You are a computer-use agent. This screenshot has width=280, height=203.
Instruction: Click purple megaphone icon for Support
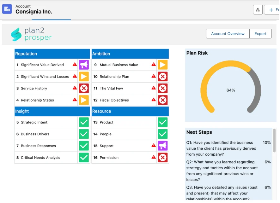[x=162, y=146]
